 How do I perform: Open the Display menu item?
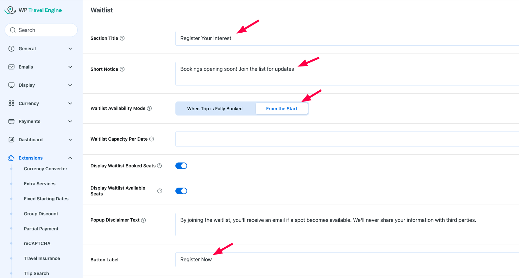(27, 85)
